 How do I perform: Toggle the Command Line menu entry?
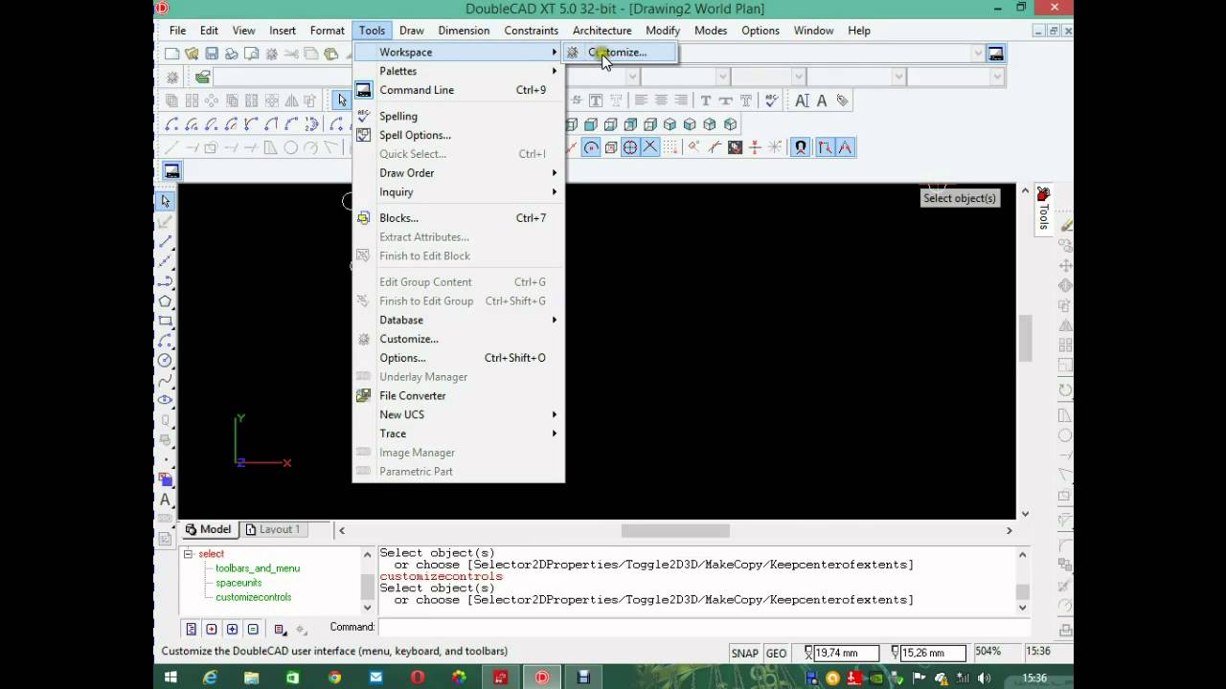459,90
